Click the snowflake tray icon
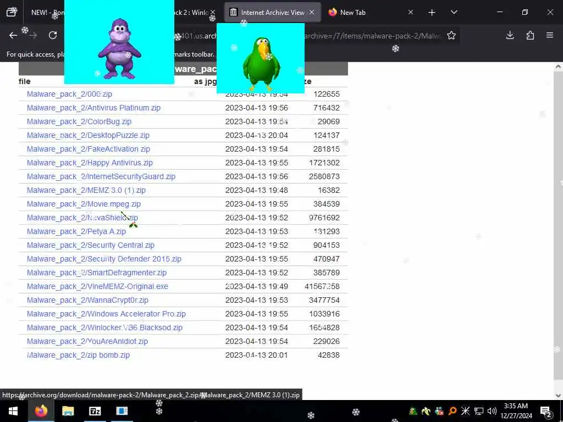Screen dimensions: 563x422 point(465,411)
